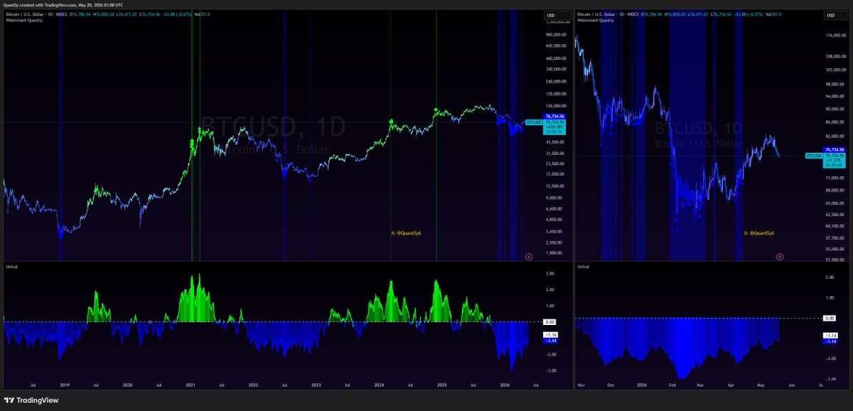Click the lightning icon in the right chart
This screenshot has height=411, width=853.
780,256
